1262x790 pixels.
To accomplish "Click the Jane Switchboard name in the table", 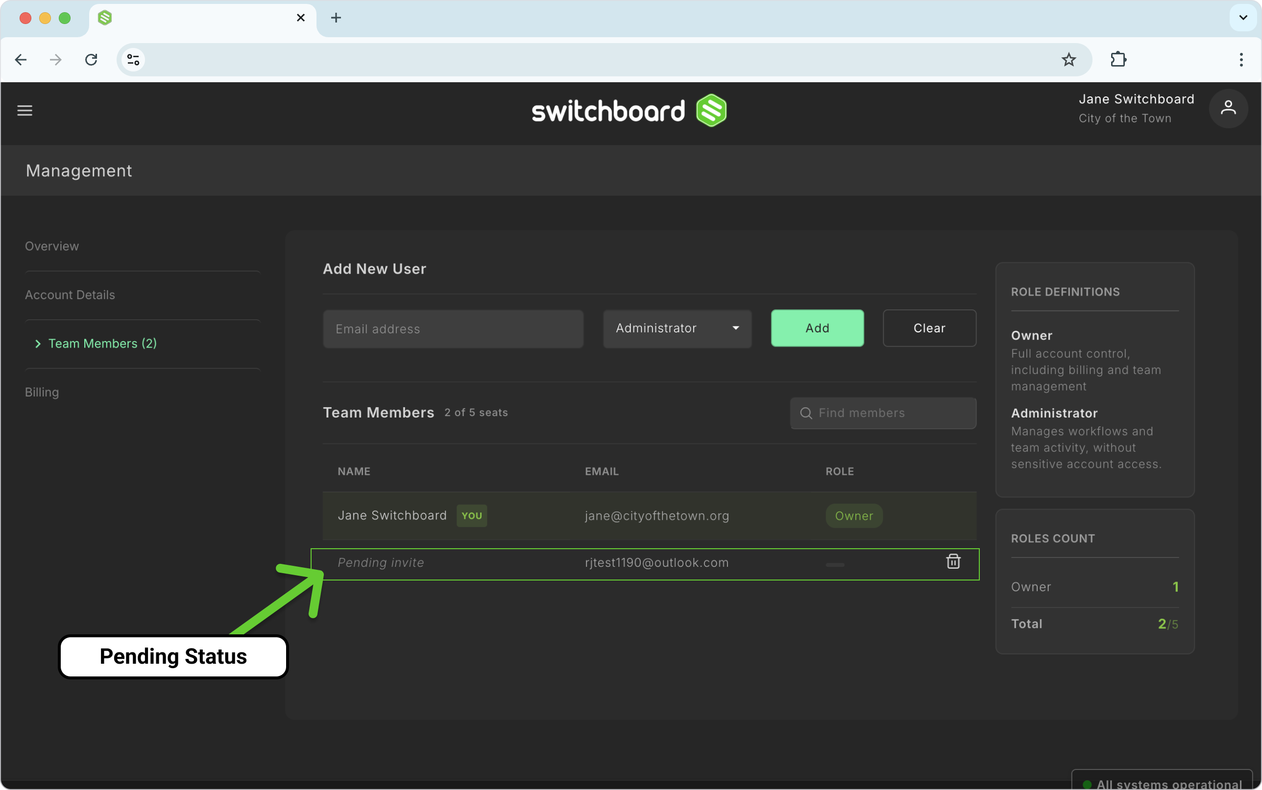I will coord(392,515).
